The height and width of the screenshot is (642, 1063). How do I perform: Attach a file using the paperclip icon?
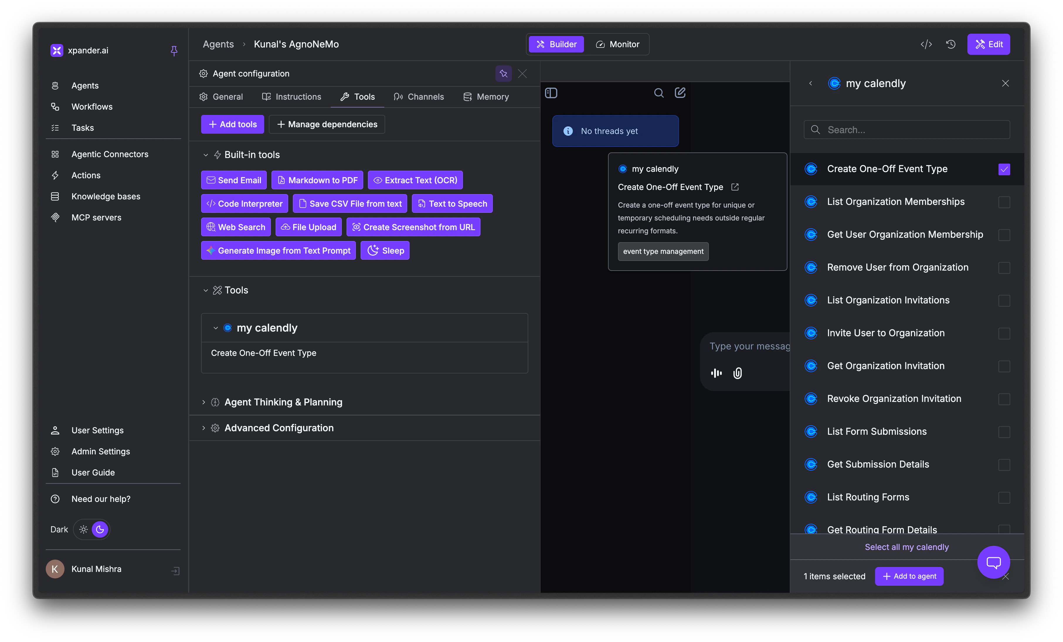(737, 373)
